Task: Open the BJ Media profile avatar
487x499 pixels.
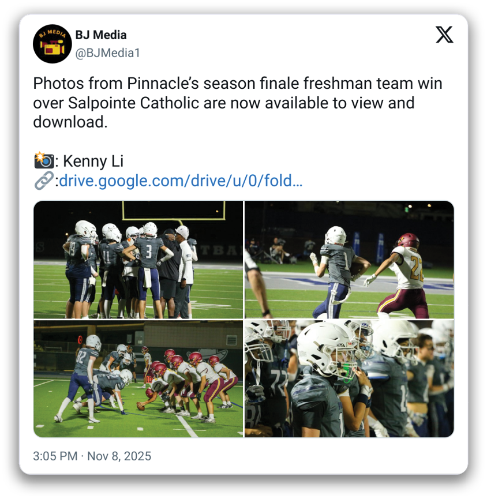Action: pos(52,44)
